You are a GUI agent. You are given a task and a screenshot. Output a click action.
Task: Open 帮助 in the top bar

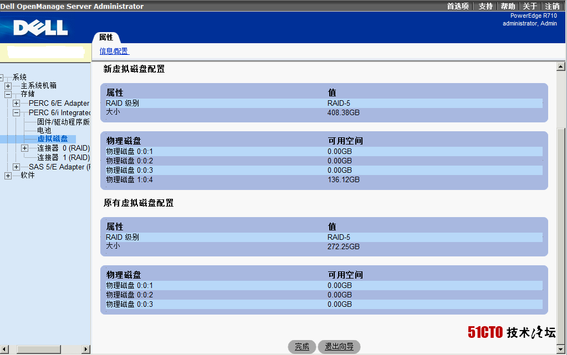508,6
